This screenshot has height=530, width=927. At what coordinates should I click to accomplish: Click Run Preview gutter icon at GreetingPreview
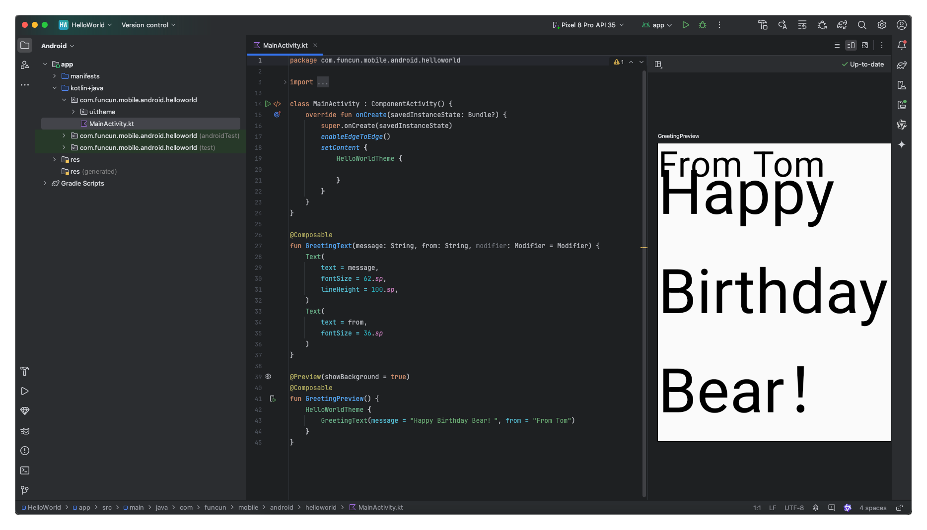click(273, 398)
